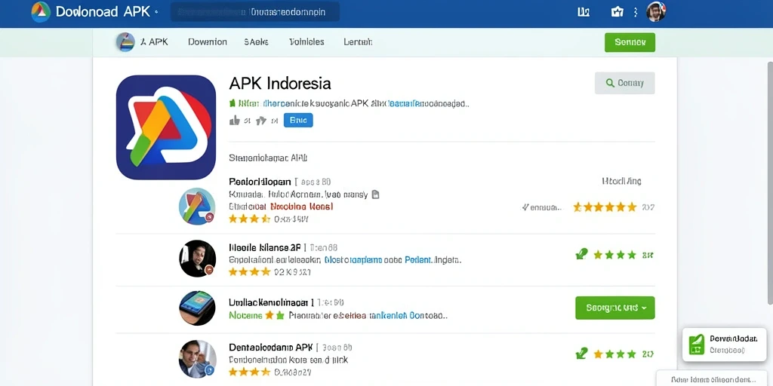
Task: Open the Umllackenolinaoar phone thumbnail icon
Action: (x=197, y=308)
